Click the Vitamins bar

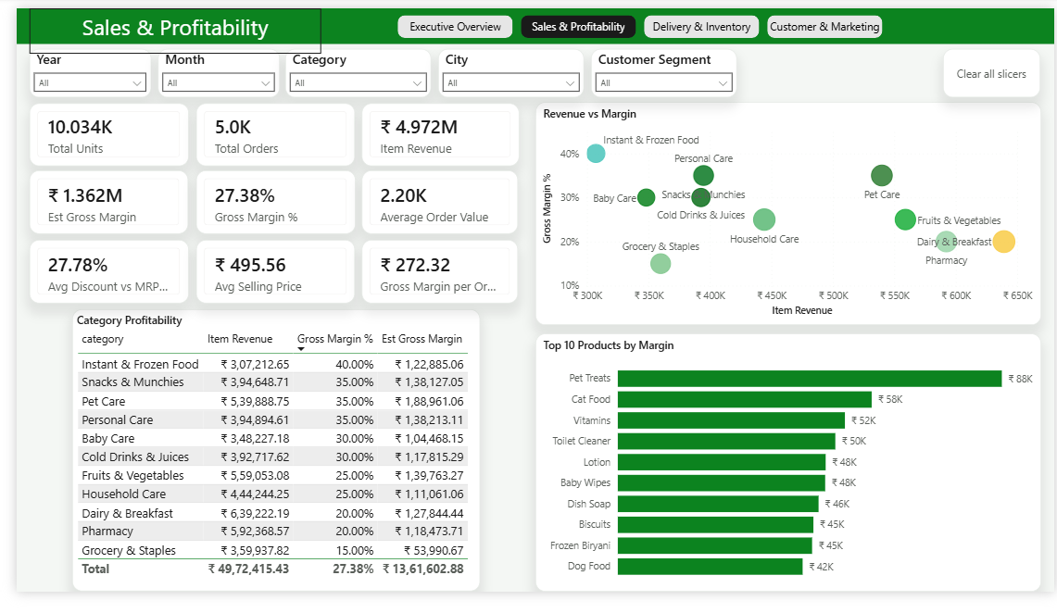732,420
